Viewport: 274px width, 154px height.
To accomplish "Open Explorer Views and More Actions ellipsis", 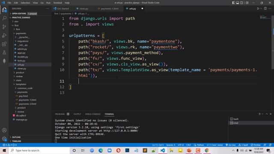I will 48,9.
